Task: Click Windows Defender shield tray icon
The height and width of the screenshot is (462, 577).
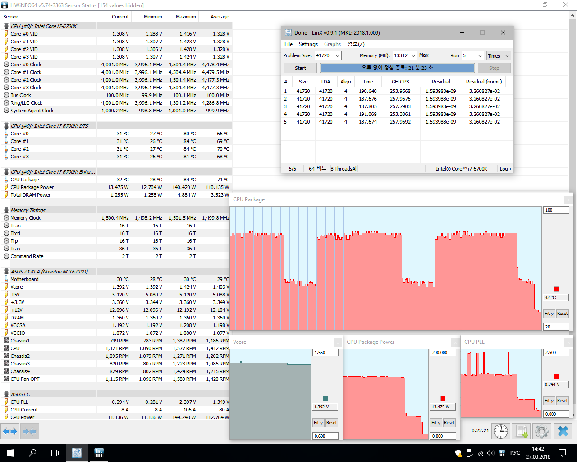Action: pyautogui.click(x=458, y=453)
